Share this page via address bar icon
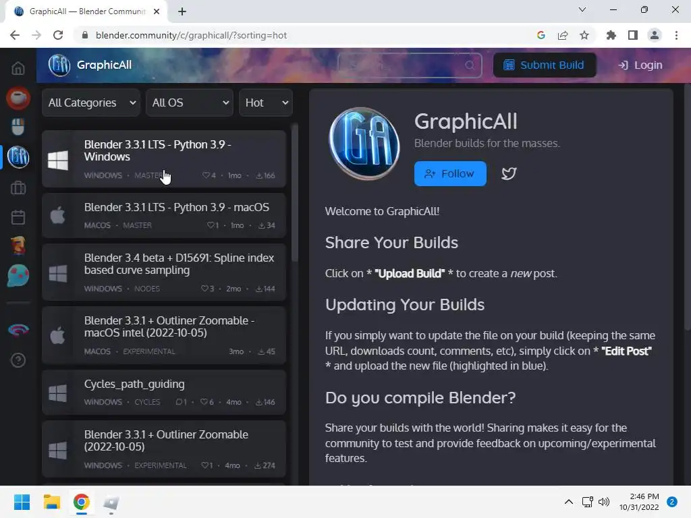Image resolution: width=691 pixels, height=518 pixels. 563,35
